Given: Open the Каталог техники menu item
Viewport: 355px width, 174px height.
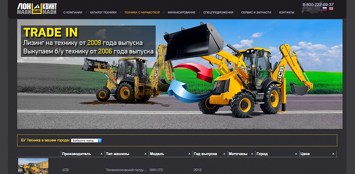Looking at the screenshot, I should coord(103,13).
